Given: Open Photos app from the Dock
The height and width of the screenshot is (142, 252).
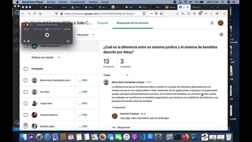Looking at the screenshot, I should point(103,137).
